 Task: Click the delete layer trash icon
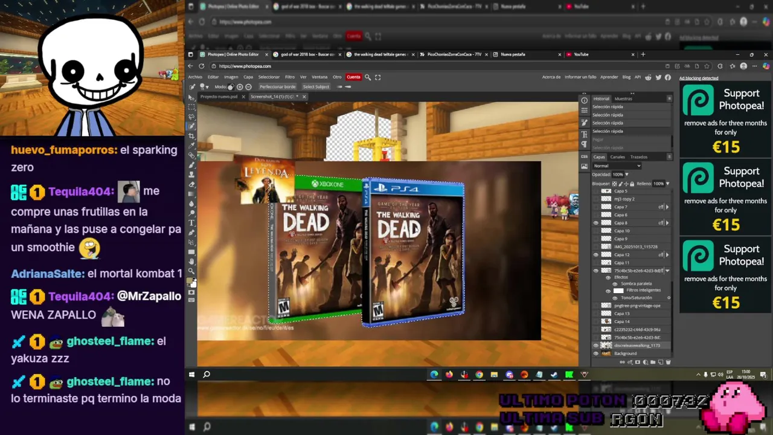[668, 362]
